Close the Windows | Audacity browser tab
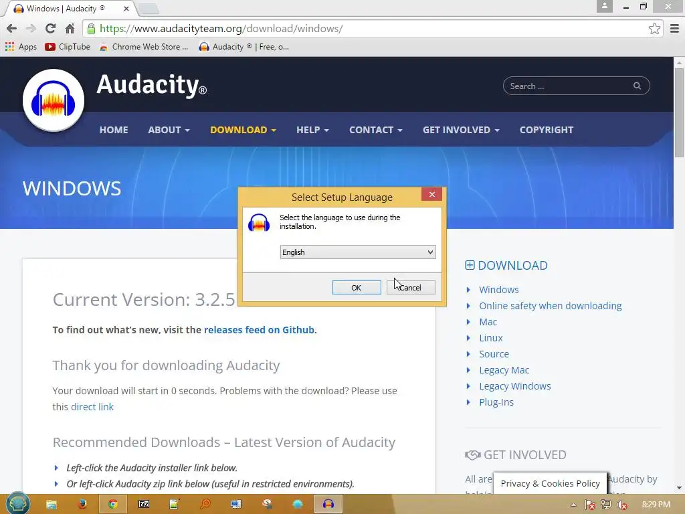Screen dimensions: 685x514 (126, 8)
